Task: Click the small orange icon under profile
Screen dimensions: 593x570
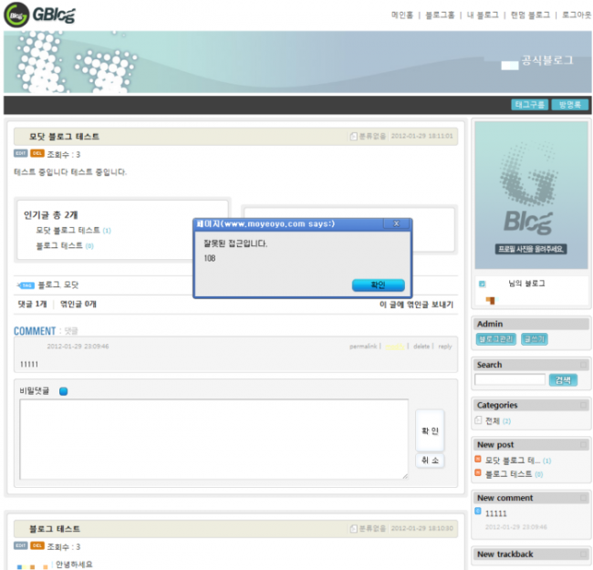Action: (x=491, y=300)
